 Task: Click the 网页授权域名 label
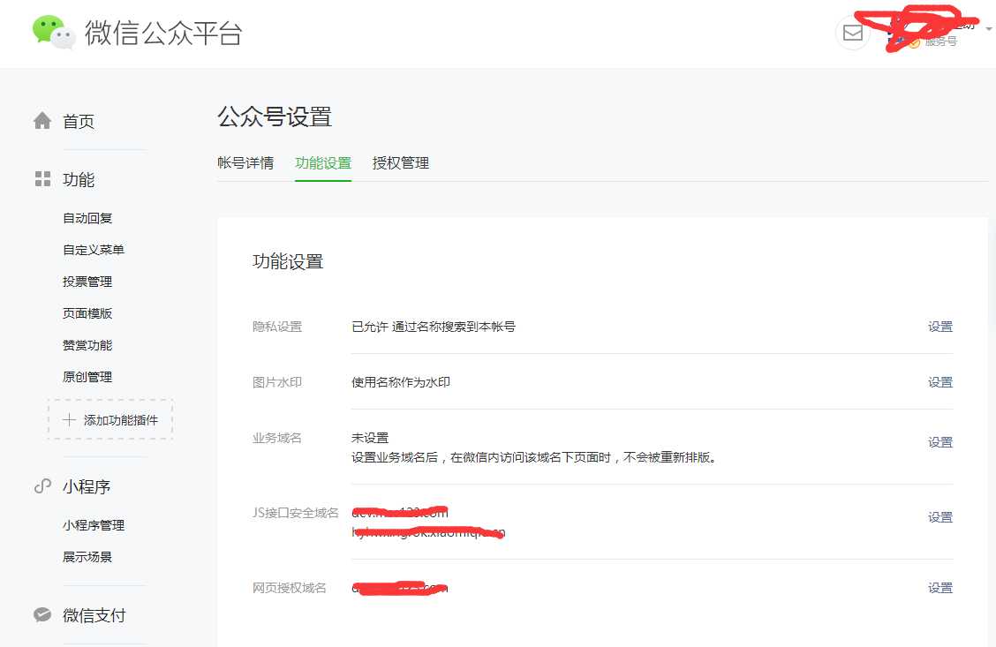(289, 588)
